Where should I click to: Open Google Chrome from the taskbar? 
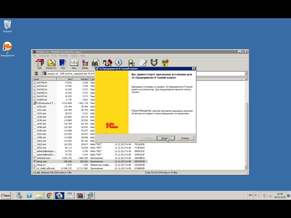click(50, 195)
